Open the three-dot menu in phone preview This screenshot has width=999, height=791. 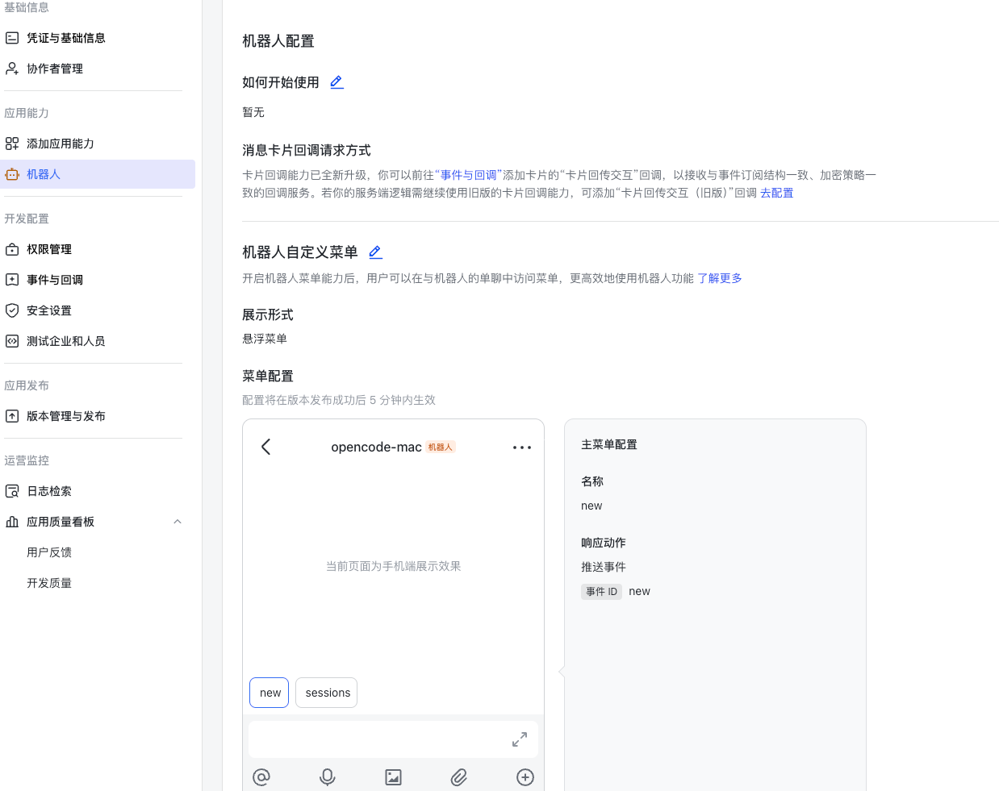[522, 447]
